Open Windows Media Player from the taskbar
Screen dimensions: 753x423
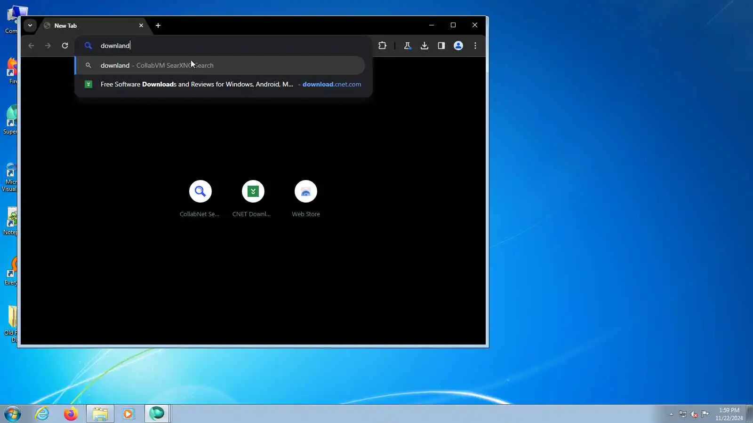click(128, 414)
